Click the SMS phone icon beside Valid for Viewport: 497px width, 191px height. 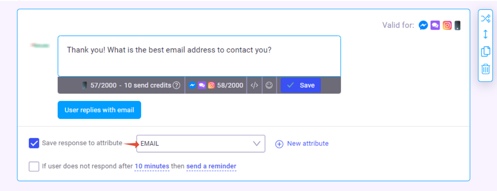coord(458,25)
